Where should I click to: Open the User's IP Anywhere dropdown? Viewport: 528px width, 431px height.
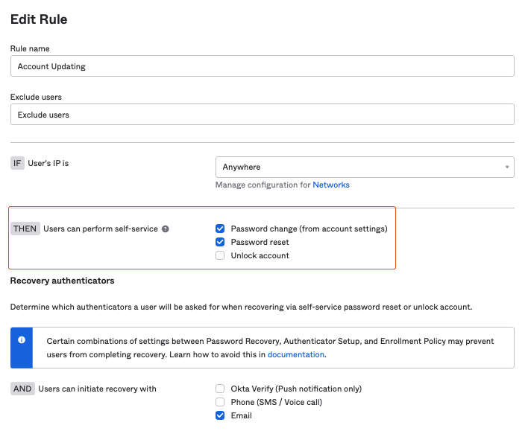point(365,167)
